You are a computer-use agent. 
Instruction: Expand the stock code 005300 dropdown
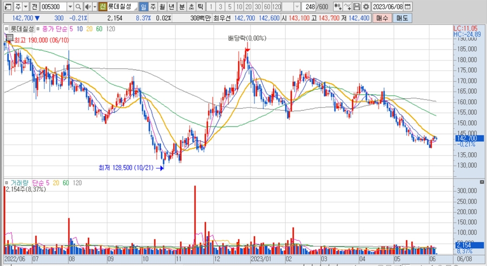[69, 6]
